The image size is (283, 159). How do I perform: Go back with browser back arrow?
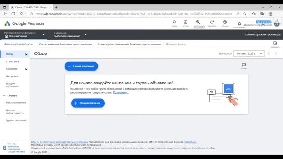tap(5, 14)
